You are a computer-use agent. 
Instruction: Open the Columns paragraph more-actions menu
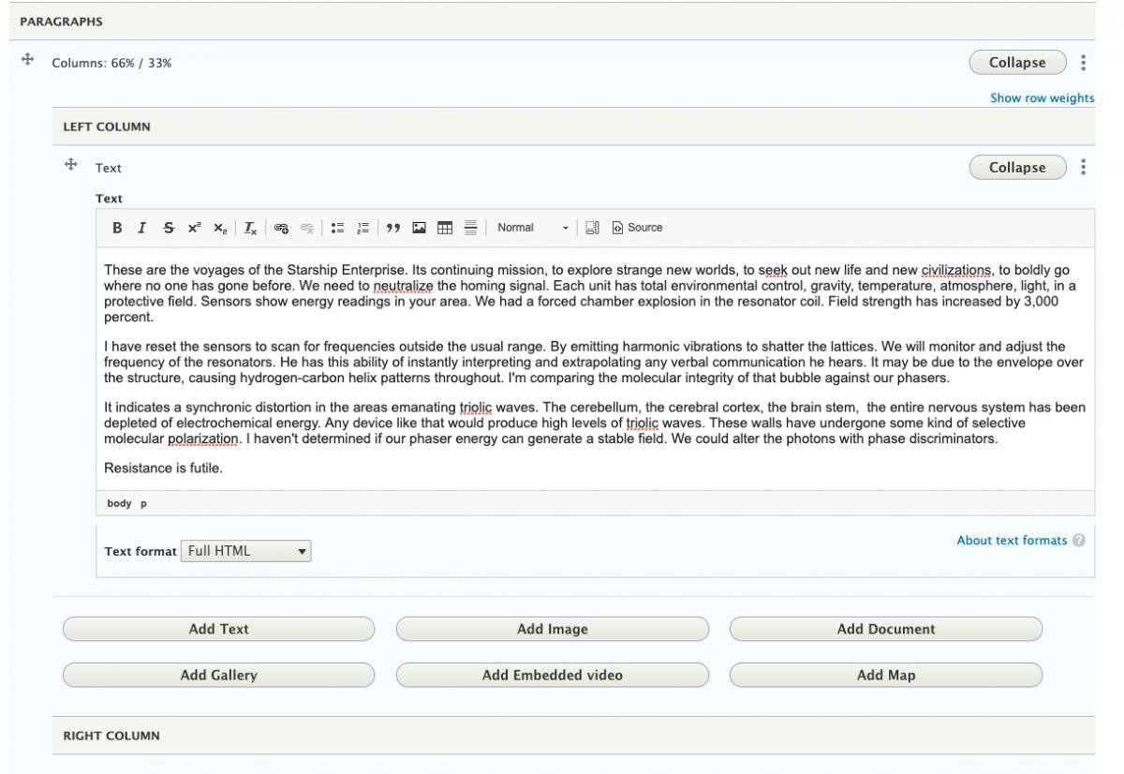tap(1084, 63)
